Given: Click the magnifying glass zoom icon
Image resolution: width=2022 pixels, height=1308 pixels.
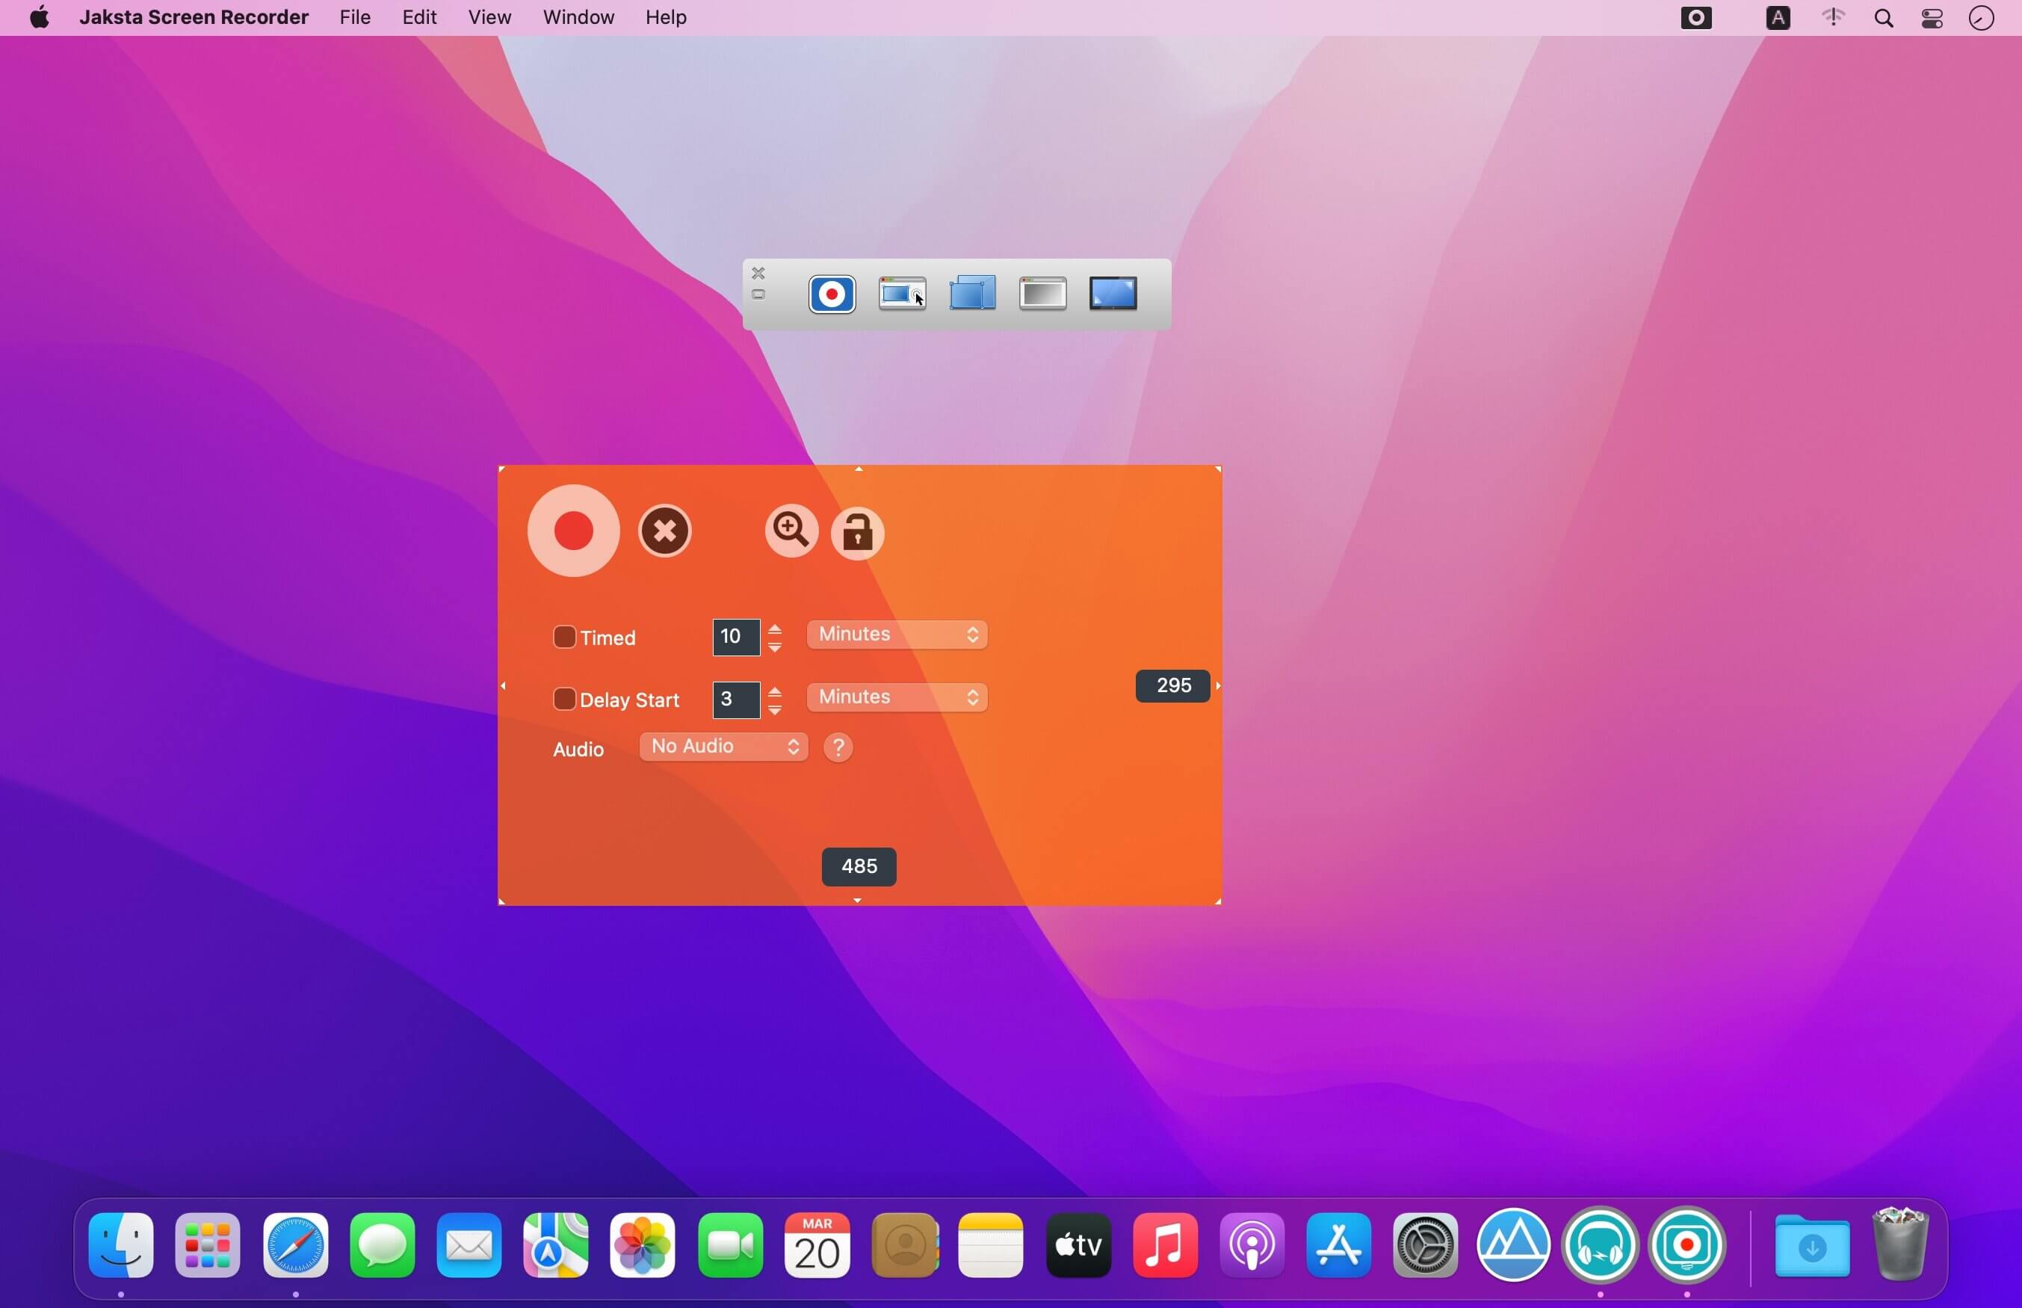Looking at the screenshot, I should pos(791,531).
